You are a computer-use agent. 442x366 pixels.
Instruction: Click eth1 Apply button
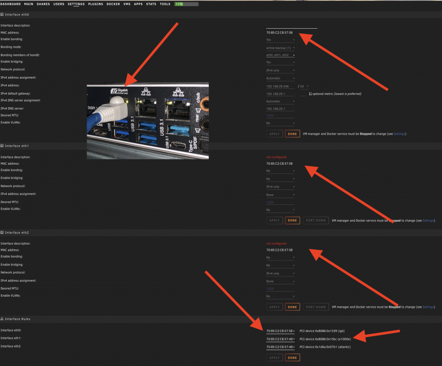pyautogui.click(x=274, y=220)
